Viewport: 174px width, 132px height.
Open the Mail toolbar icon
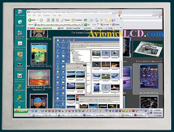pyautogui.click(x=91, y=20)
